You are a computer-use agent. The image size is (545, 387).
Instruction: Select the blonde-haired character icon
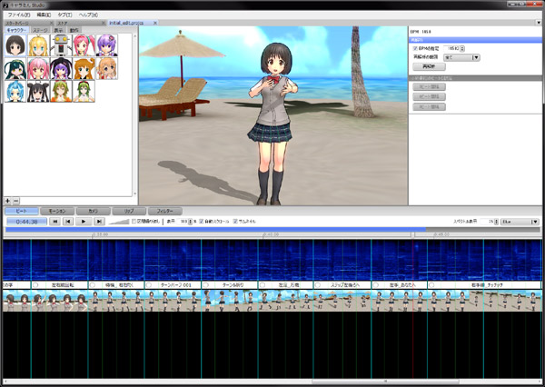pyautogui.click(x=38, y=45)
